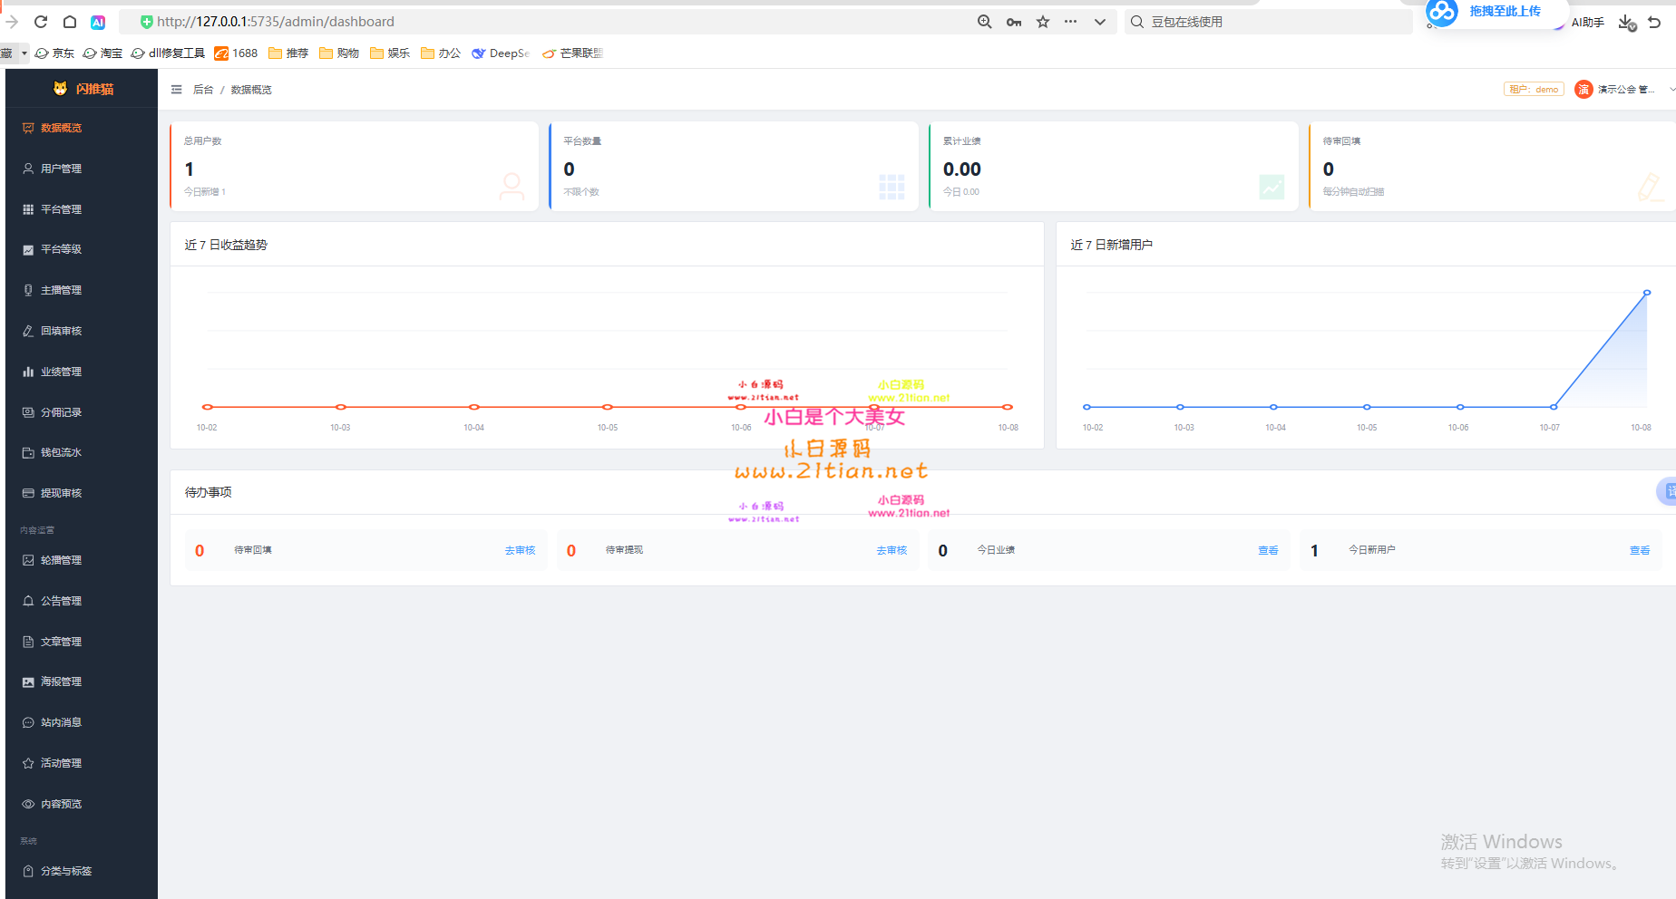This screenshot has width=1676, height=899.
Task: Click the 豆包在线使用 search box
Action: [1270, 22]
